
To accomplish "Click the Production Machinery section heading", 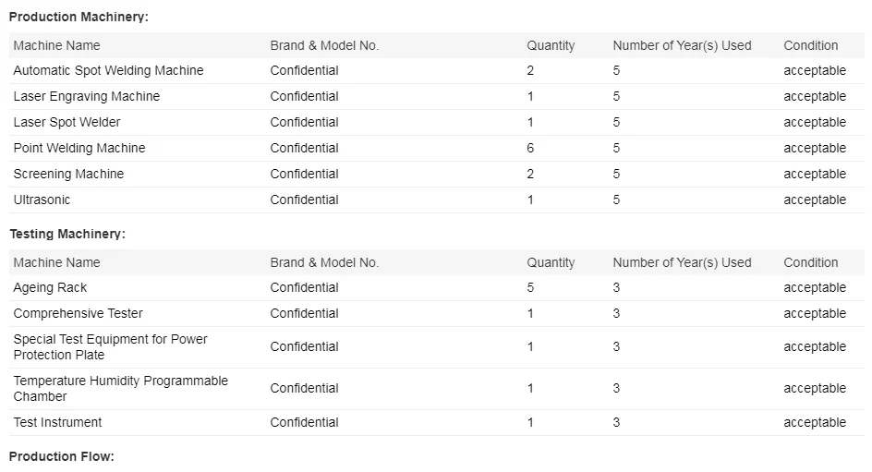I will 79,18.
